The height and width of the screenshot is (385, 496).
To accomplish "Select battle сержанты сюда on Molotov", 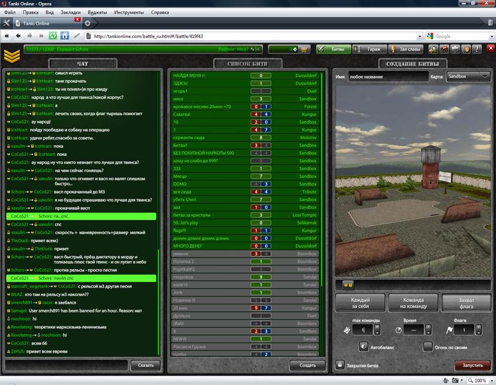I will coord(244,138).
